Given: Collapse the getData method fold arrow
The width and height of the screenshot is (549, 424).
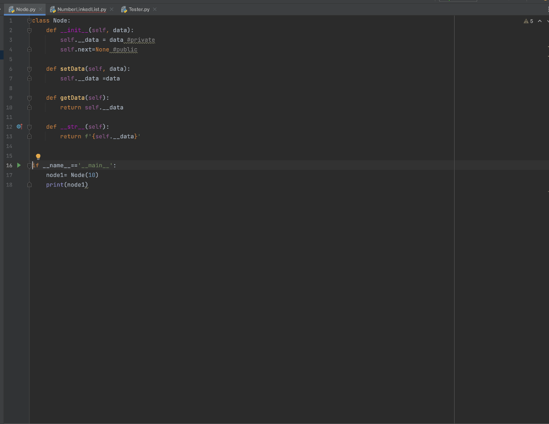Looking at the screenshot, I should tap(30, 98).
